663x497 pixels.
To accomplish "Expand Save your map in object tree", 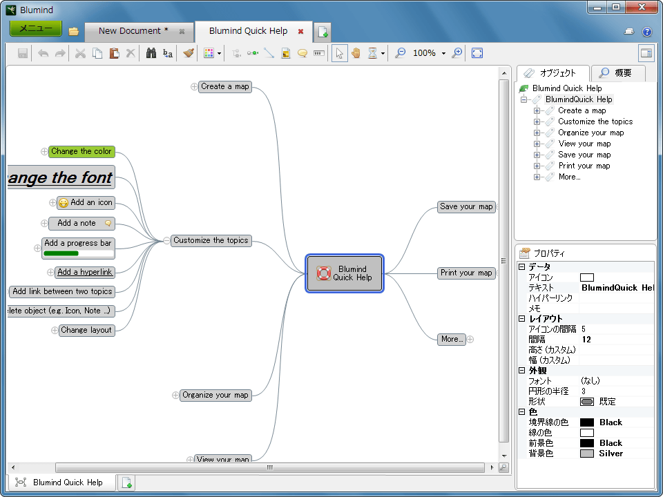I will (x=537, y=155).
